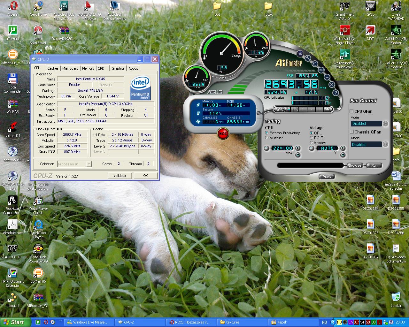Viewport: 409px width, 327px height.
Task: Switch to the Graphics tab in CPU-Z
Action: [118, 68]
